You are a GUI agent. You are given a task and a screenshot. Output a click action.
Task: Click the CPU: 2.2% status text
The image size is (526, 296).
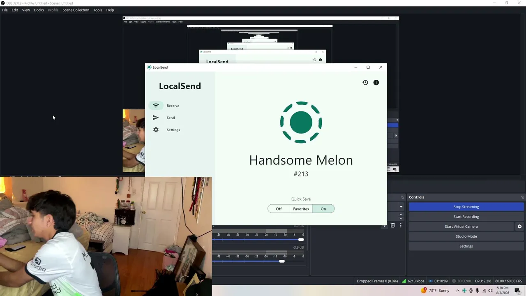pos(483,281)
